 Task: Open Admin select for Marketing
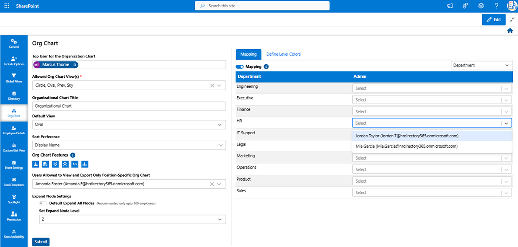pos(432,158)
